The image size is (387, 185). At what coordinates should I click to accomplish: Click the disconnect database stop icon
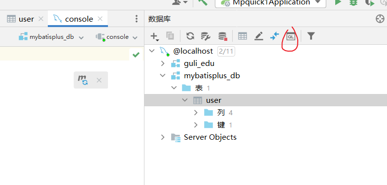click(223, 36)
